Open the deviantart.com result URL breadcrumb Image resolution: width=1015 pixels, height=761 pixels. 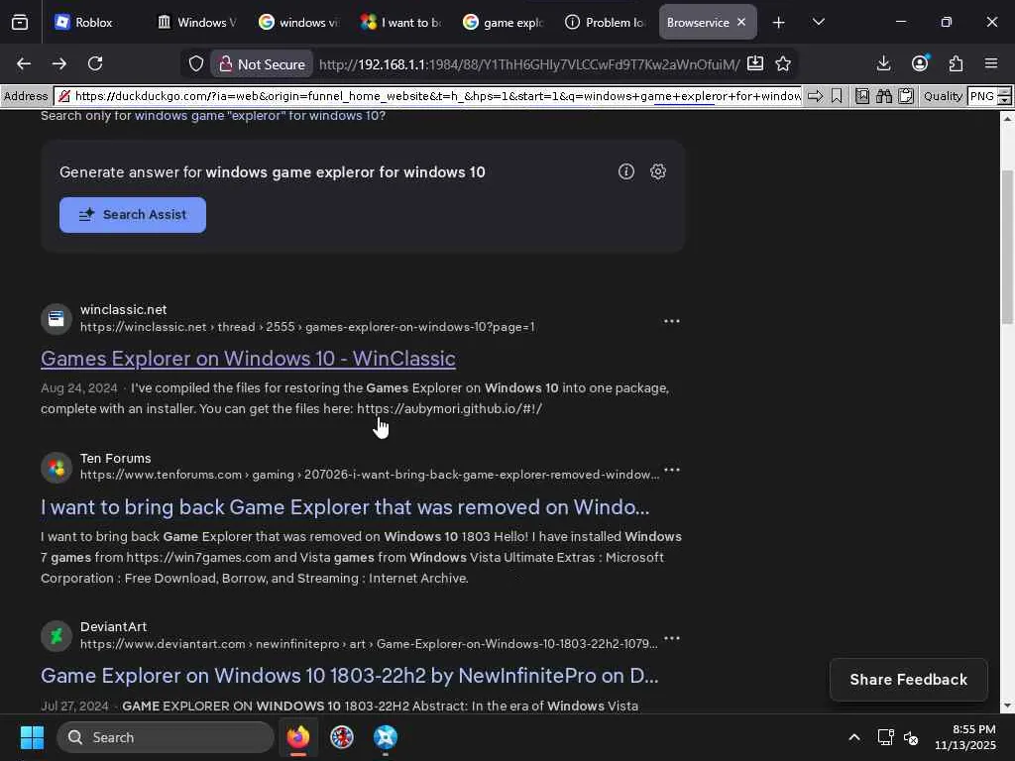369,644
